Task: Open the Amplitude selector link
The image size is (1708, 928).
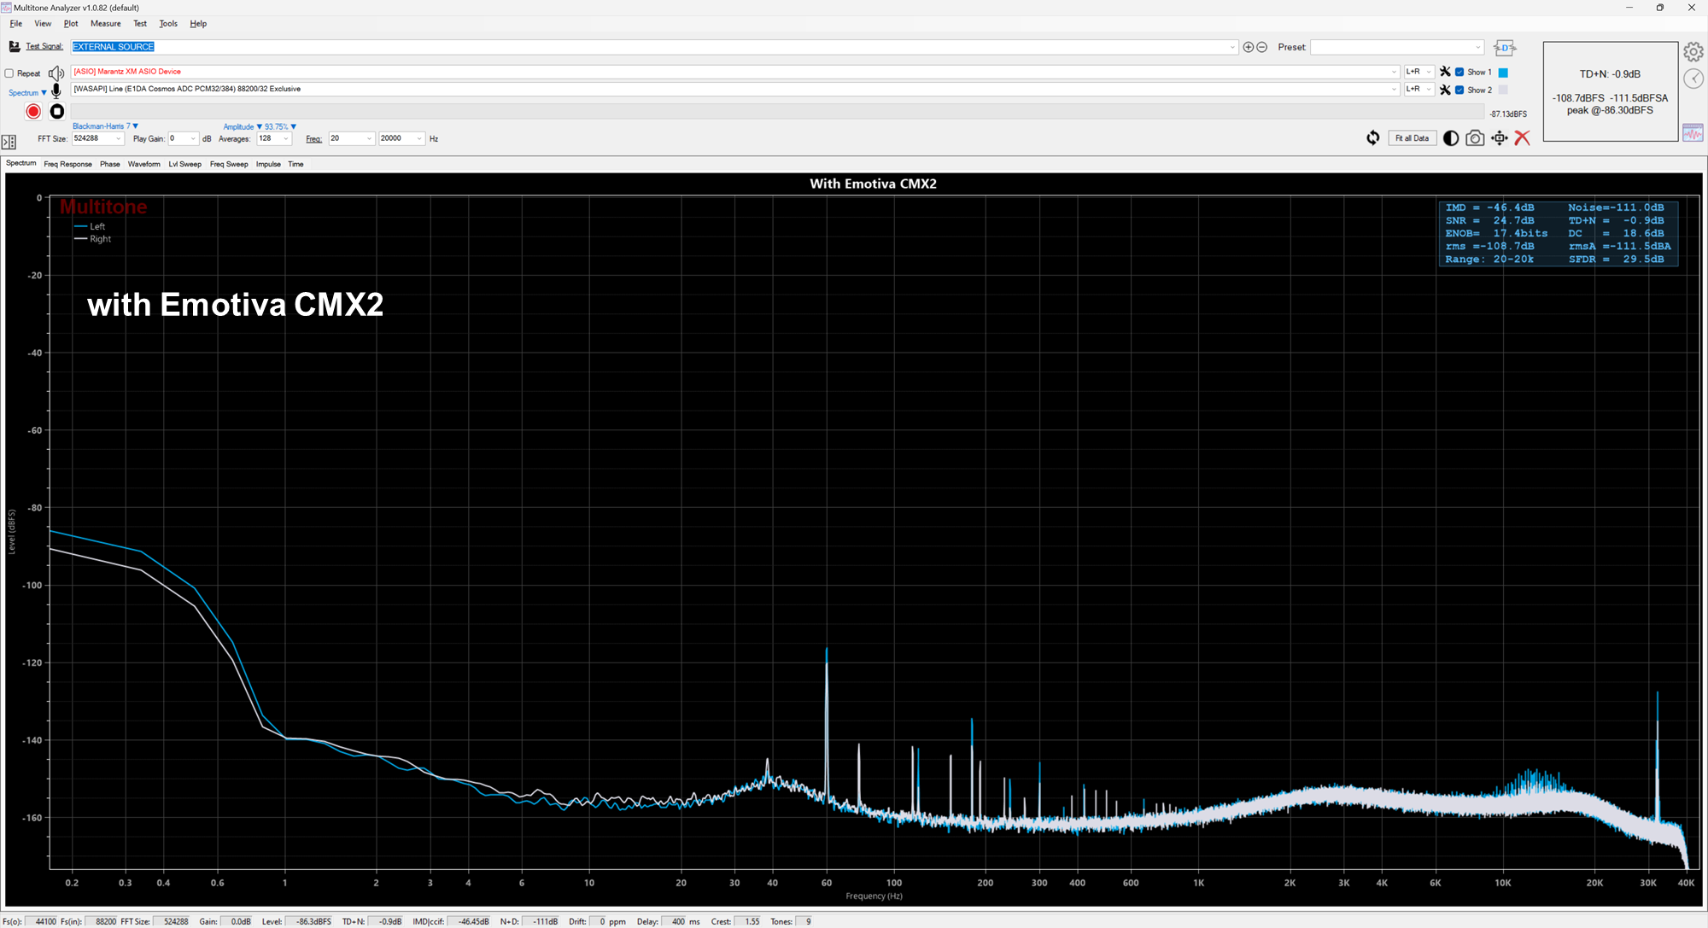Action: (243, 126)
